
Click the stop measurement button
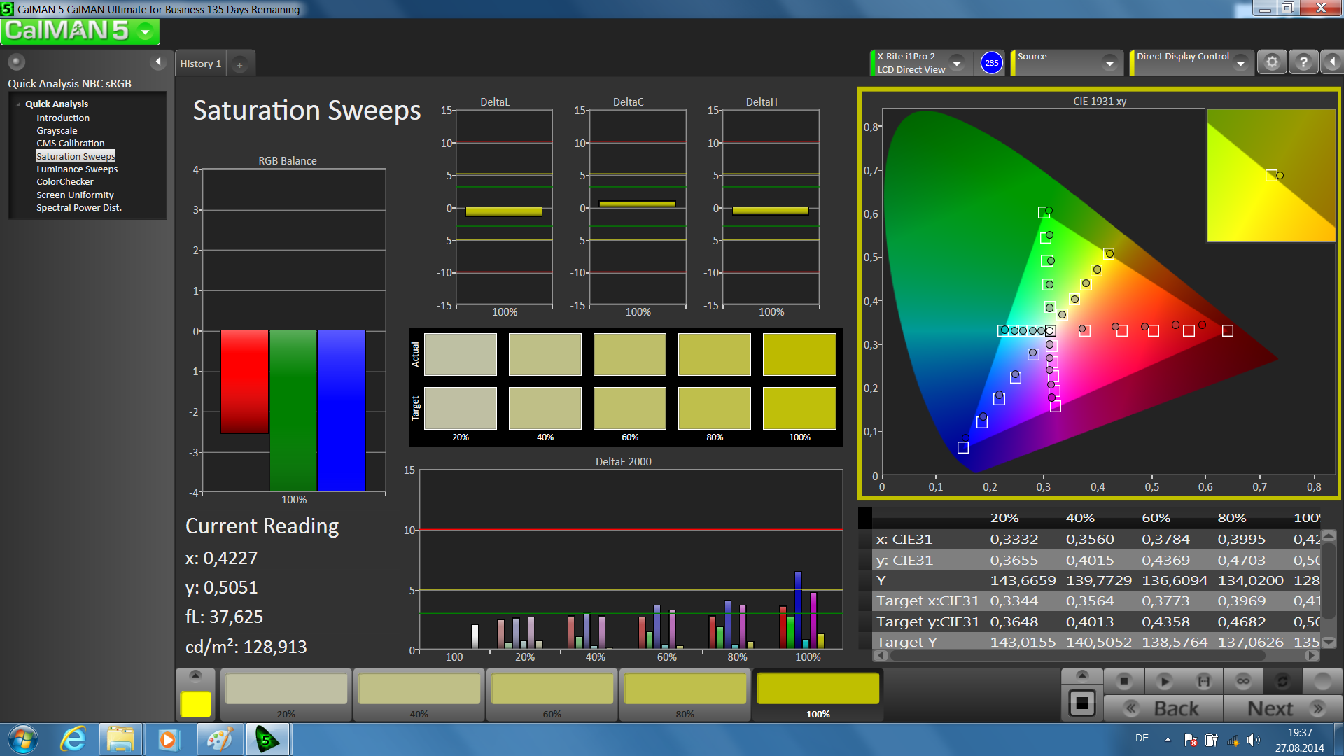1123,681
